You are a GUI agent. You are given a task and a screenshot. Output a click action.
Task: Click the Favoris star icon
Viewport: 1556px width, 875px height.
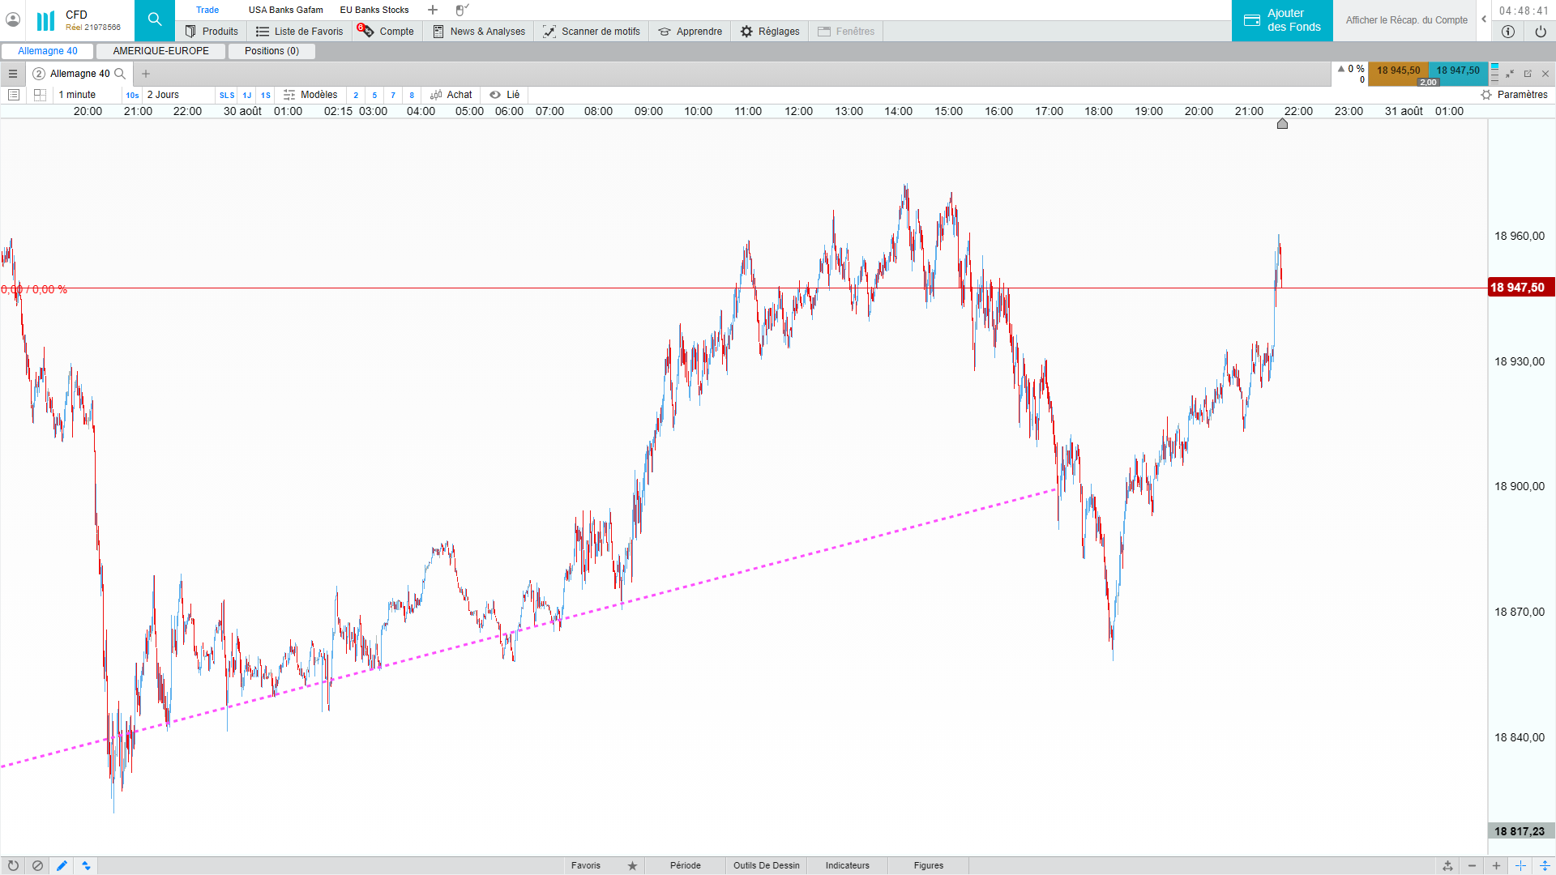pyautogui.click(x=632, y=865)
